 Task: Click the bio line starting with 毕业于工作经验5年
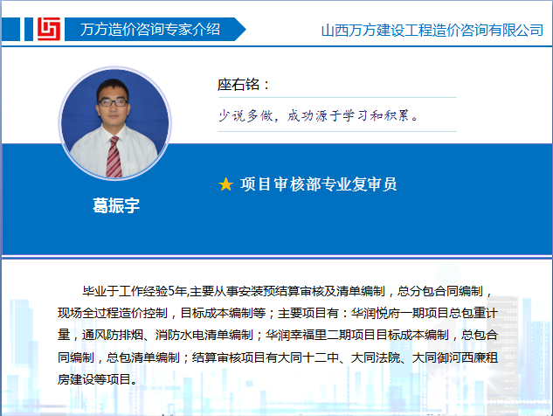pyautogui.click(x=288, y=293)
